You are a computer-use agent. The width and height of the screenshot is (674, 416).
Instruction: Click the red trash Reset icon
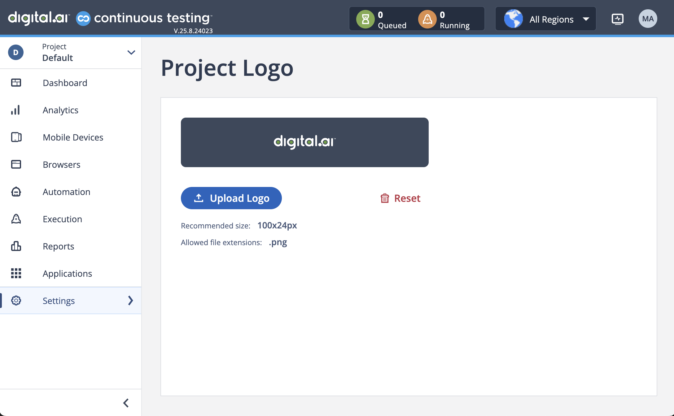click(x=385, y=198)
